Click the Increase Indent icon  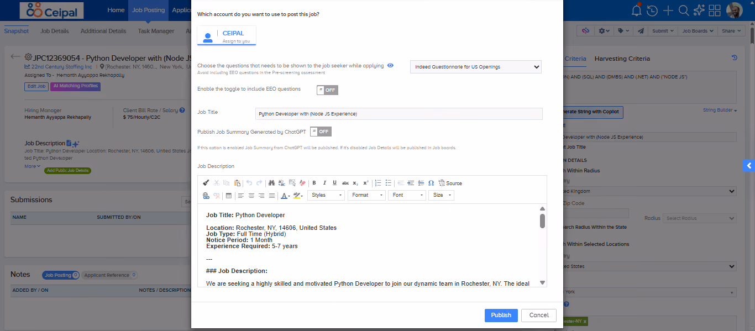tap(411, 183)
